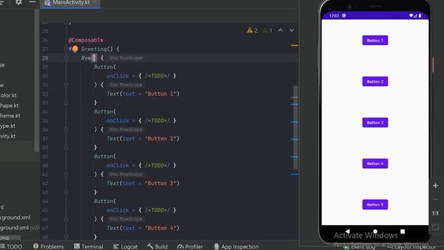Click the emulator battery status icon
This screenshot has width=444, height=250.
[420, 15]
